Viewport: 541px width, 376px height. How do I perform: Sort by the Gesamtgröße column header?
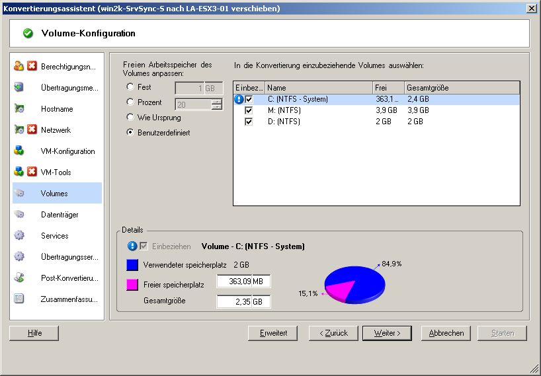coord(462,88)
